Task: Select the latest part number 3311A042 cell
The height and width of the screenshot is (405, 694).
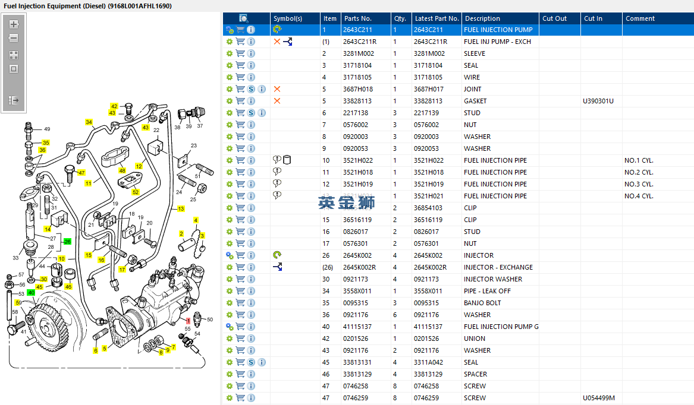Action: tap(429, 363)
